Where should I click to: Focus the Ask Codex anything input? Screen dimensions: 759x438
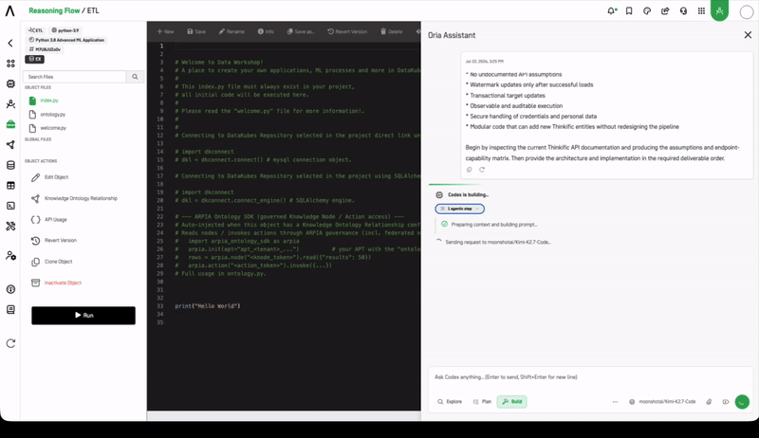[x=590, y=377]
